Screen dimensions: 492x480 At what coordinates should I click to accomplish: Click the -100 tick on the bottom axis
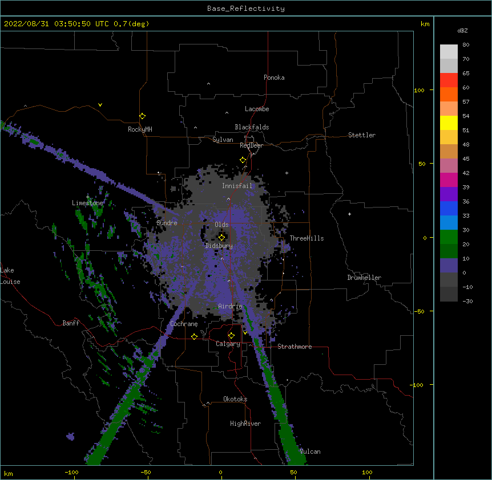(x=71, y=472)
